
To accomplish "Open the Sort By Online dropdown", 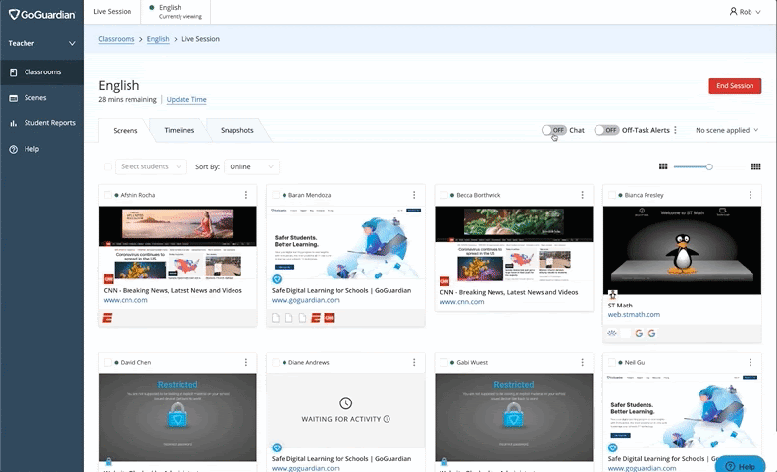I will tap(251, 166).
